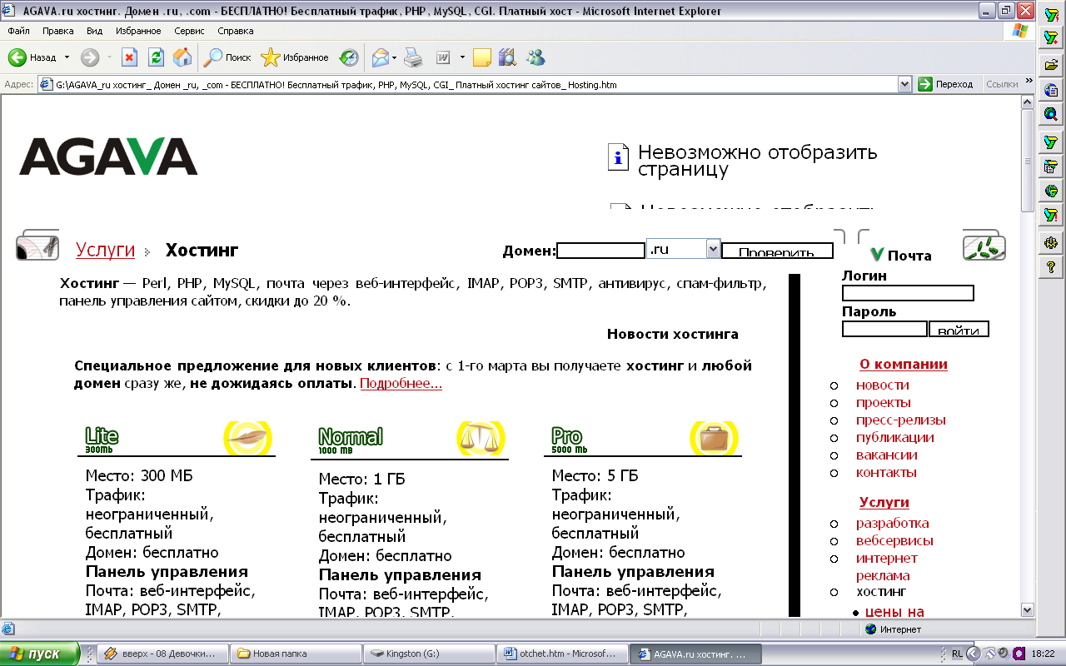Click the vertical scrollbar thumb

click(1028, 161)
